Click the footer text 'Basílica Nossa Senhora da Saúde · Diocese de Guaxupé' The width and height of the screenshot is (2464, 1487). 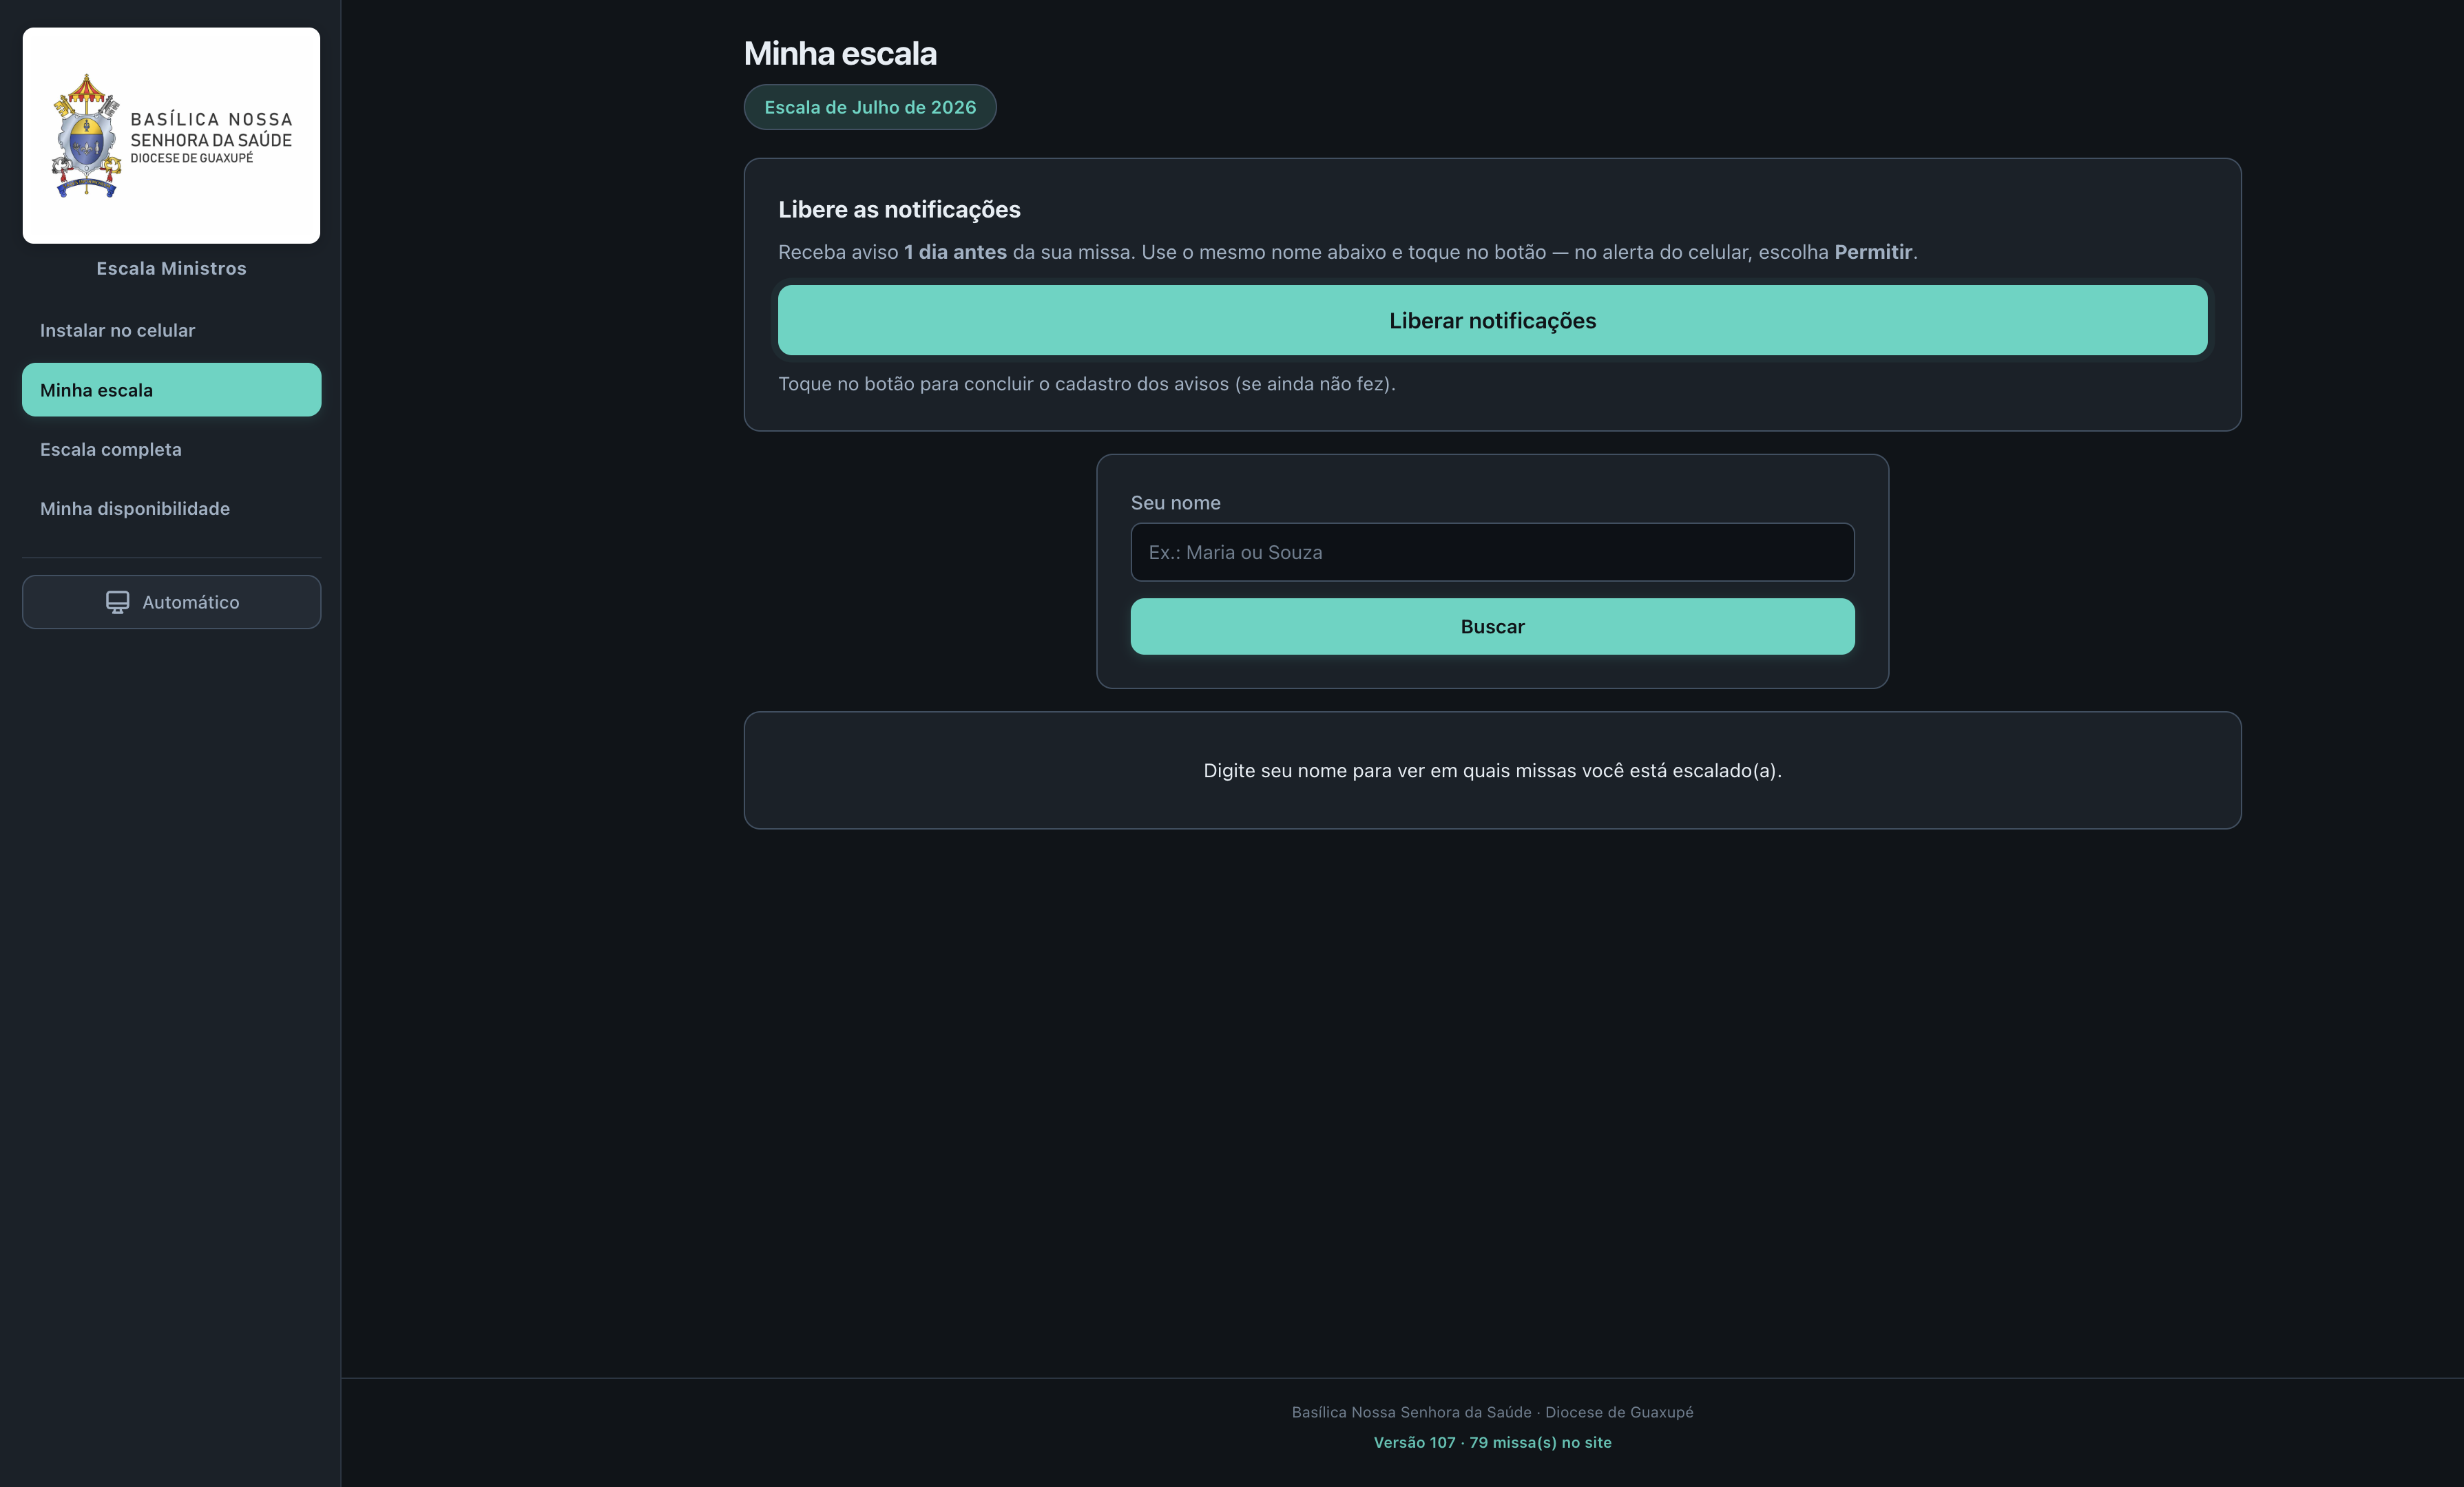[1492, 1412]
